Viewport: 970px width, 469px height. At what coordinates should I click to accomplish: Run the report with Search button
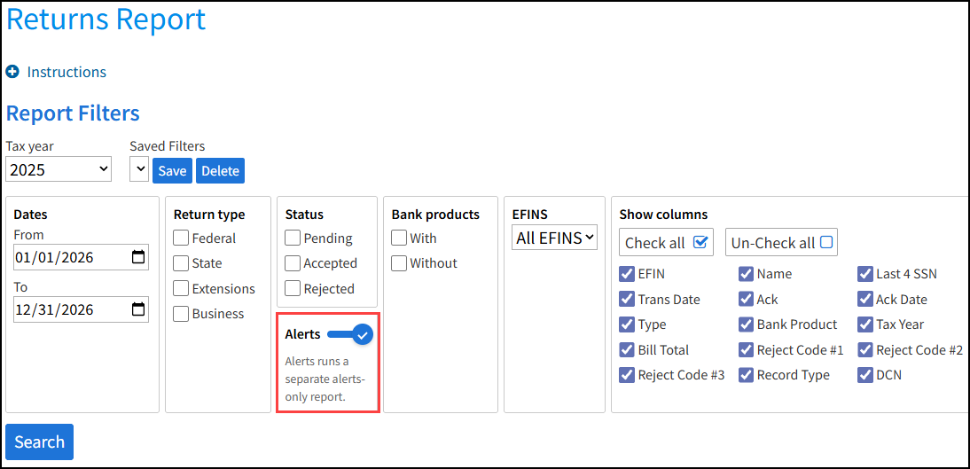point(39,442)
